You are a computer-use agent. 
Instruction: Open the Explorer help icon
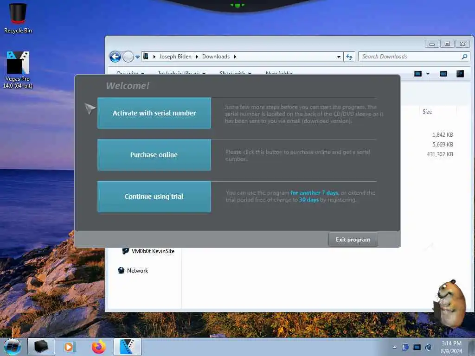point(460,74)
